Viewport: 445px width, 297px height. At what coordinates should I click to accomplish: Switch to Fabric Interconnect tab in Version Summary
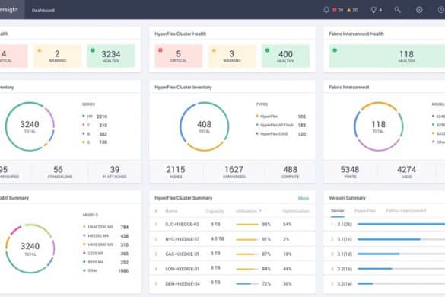406,211
